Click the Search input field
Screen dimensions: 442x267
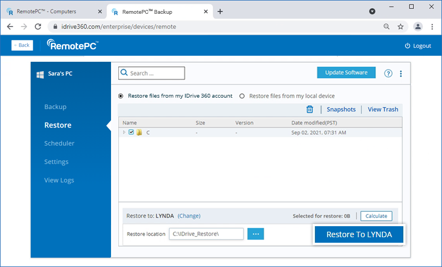[x=156, y=73]
